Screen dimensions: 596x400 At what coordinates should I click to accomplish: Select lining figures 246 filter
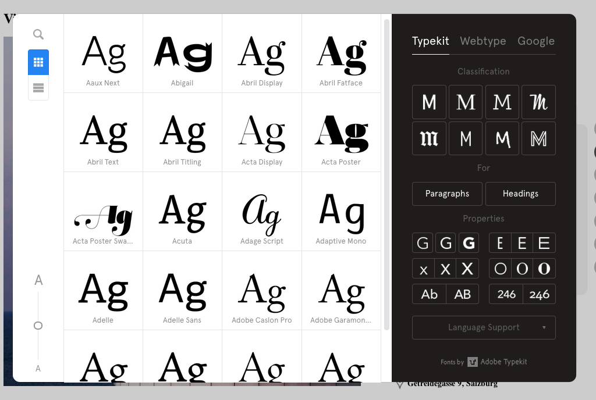pos(506,294)
